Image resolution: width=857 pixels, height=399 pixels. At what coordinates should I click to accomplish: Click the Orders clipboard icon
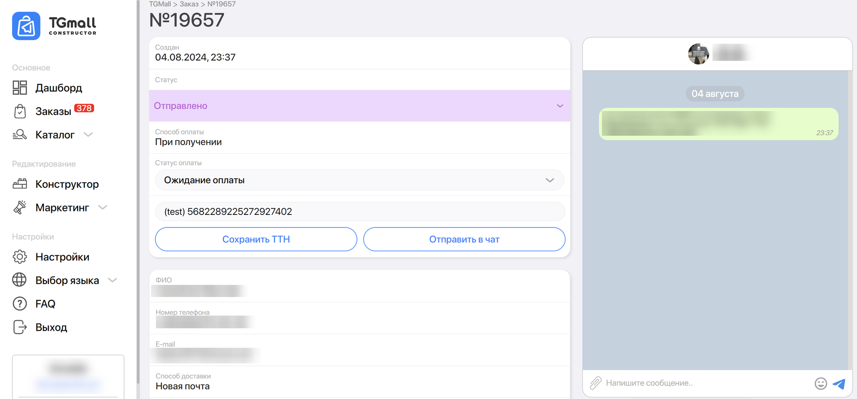point(20,111)
